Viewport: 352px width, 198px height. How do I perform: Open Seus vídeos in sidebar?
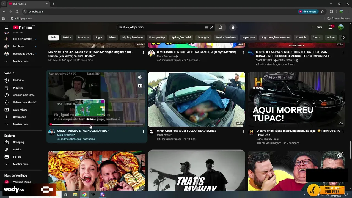(21, 110)
